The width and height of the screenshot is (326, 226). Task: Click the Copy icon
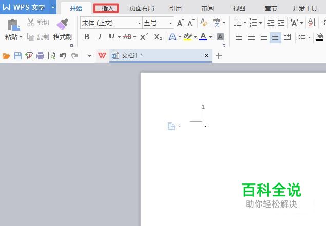click(x=31, y=37)
